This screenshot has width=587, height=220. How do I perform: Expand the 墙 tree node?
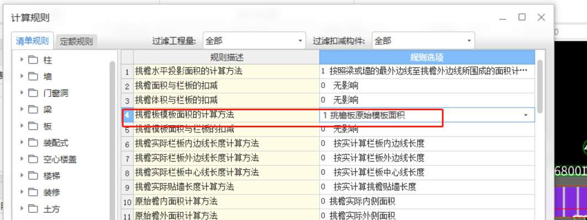tap(22, 76)
